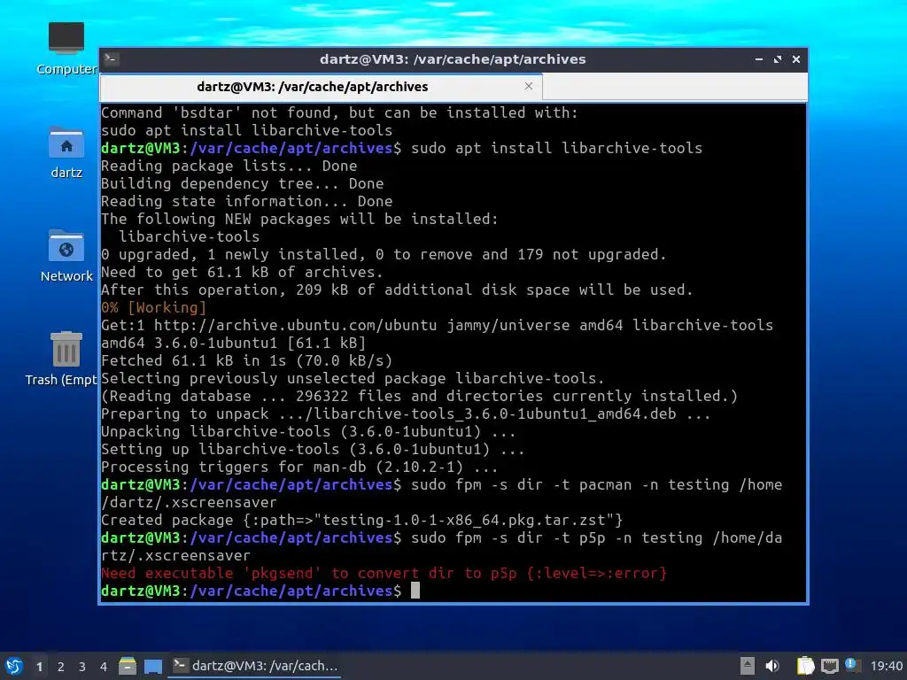
Task: Switch to workspace 4
Action: tap(104, 667)
